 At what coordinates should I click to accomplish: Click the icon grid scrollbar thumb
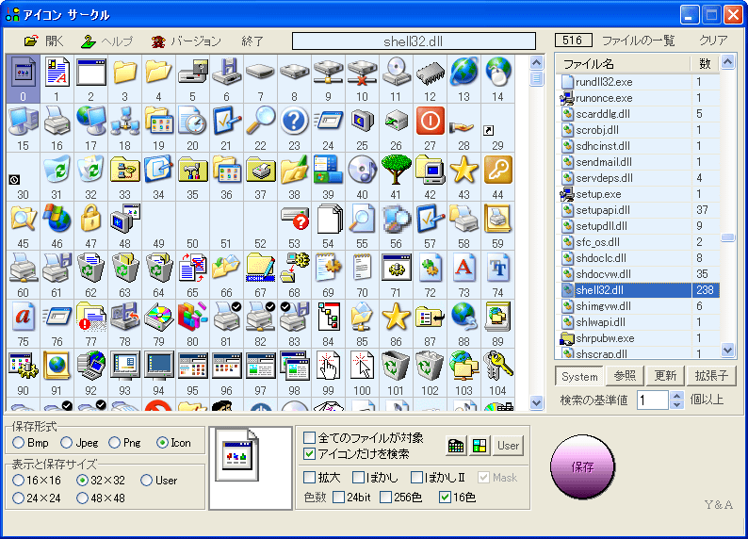click(x=537, y=78)
